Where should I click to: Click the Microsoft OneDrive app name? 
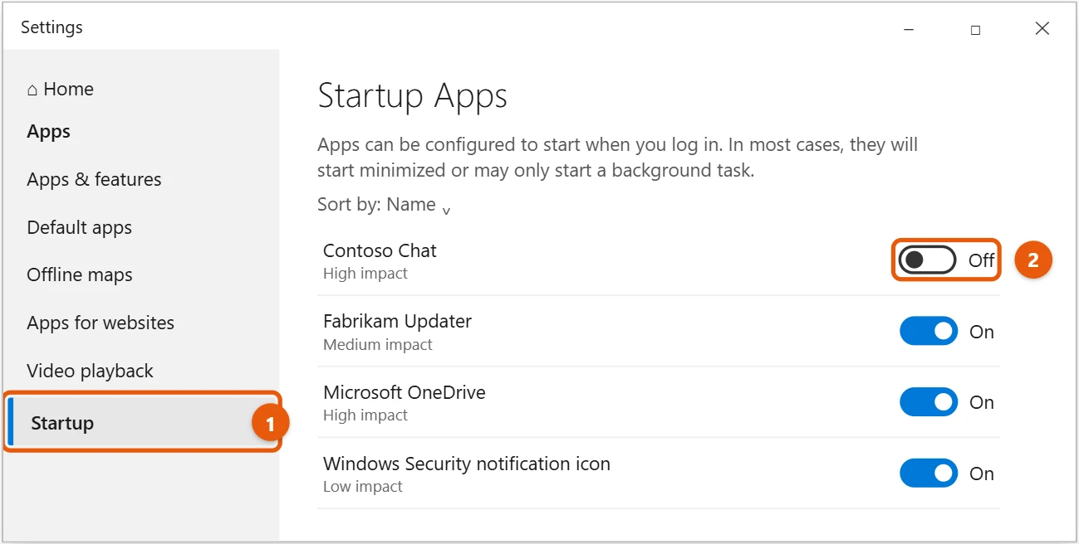tap(405, 392)
